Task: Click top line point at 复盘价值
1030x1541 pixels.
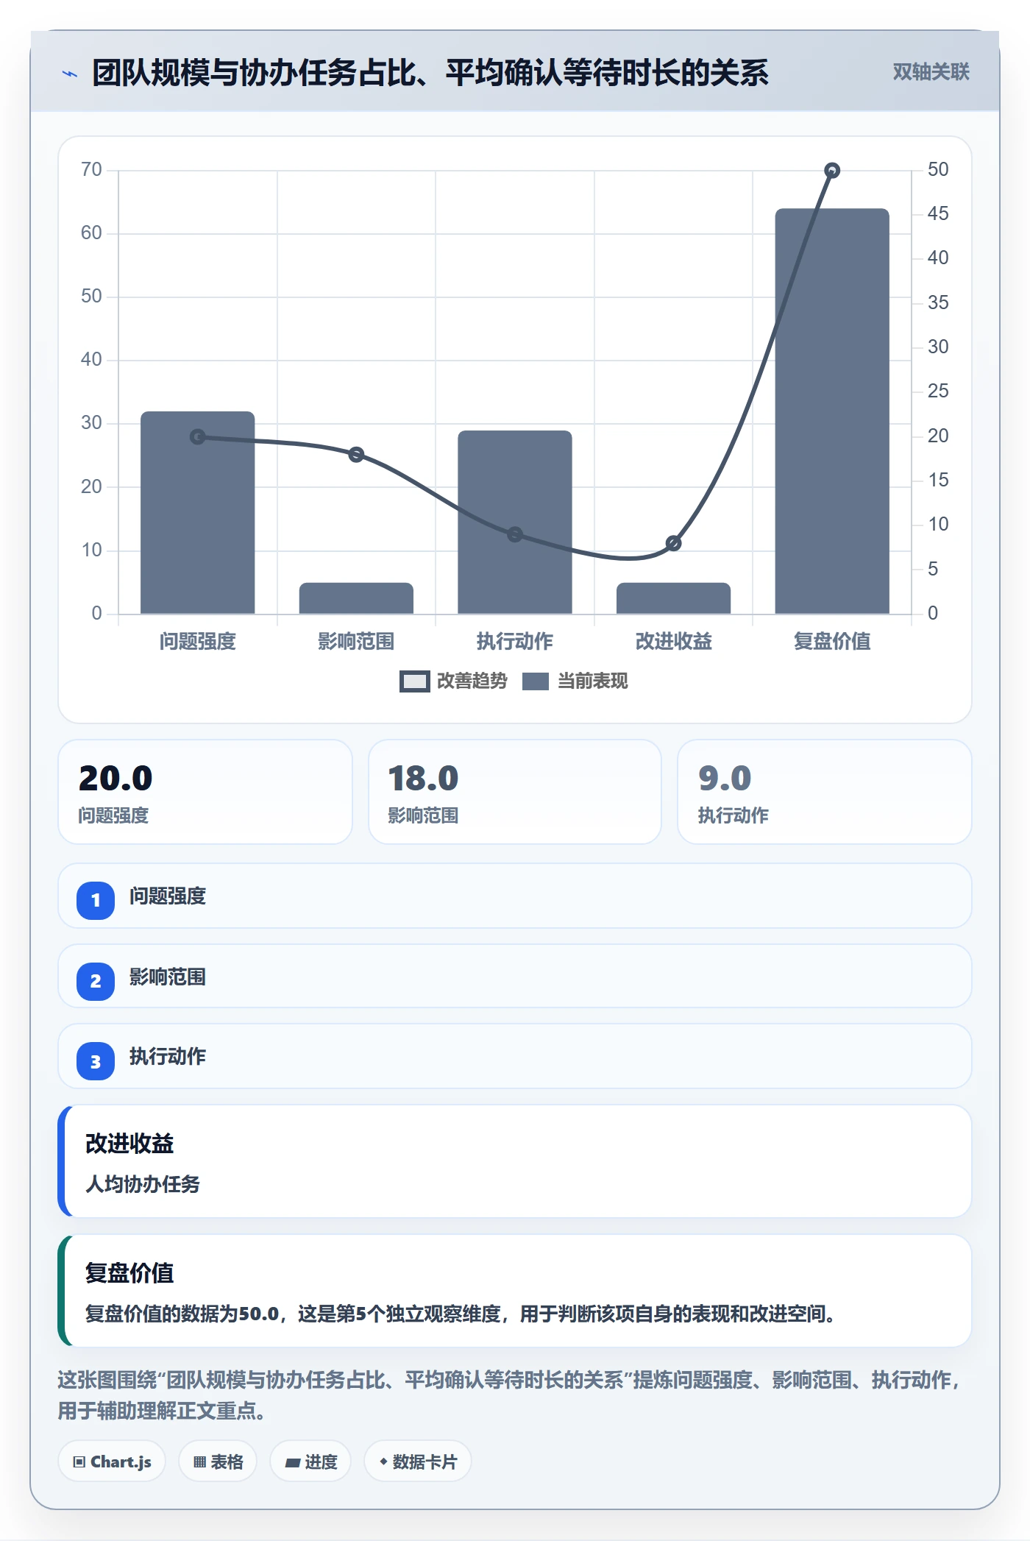Action: 832,171
